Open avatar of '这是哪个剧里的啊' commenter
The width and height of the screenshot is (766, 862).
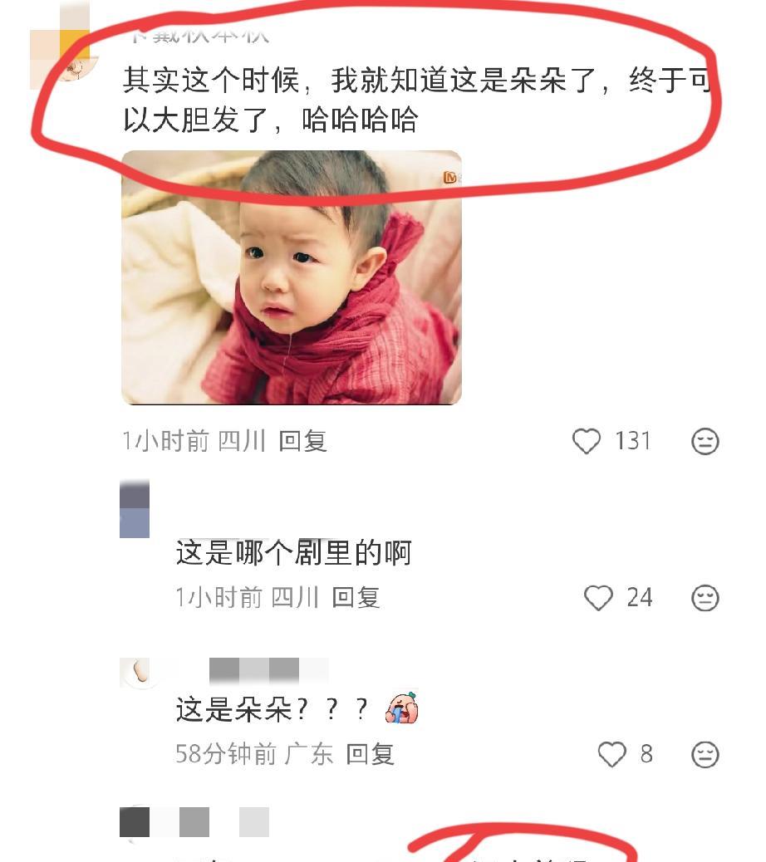135,508
